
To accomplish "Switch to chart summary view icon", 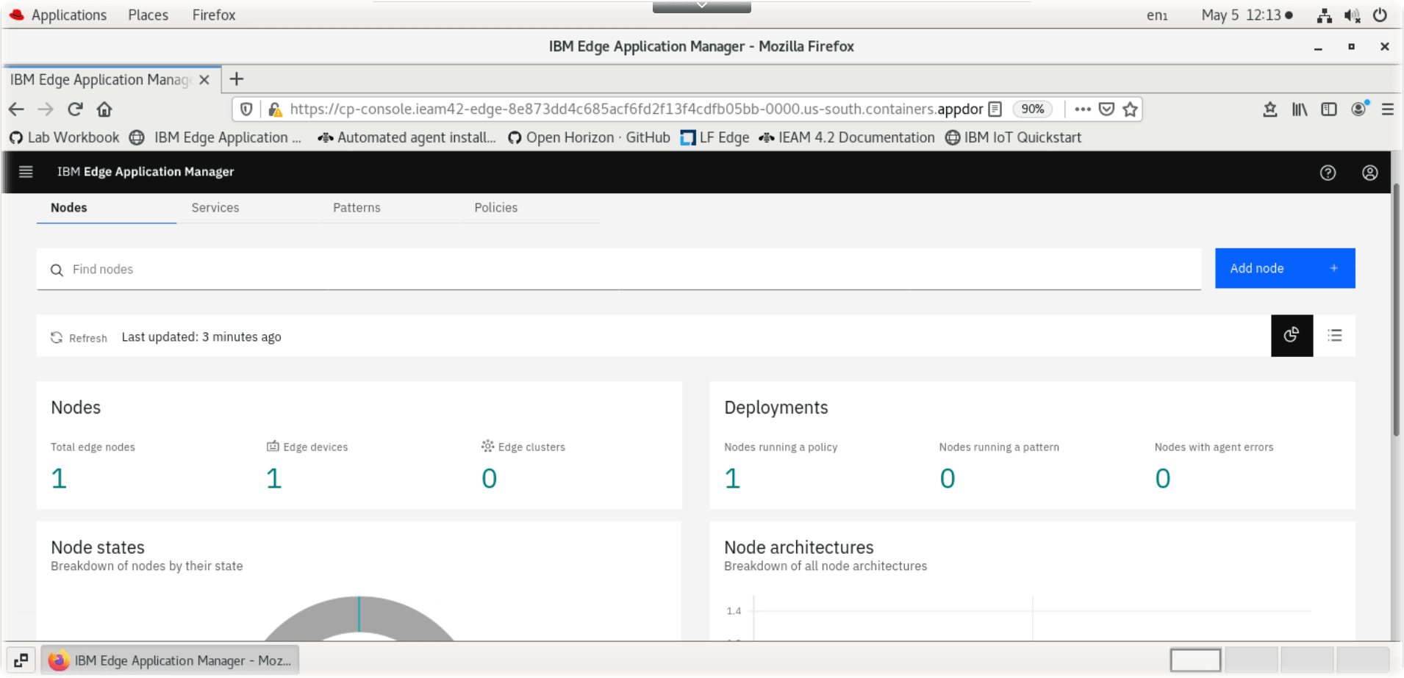I will tap(1292, 336).
